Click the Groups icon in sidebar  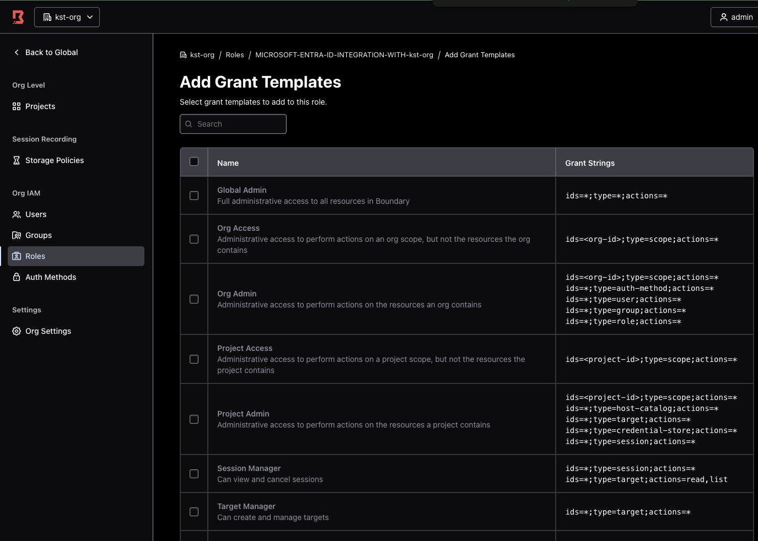coord(17,235)
